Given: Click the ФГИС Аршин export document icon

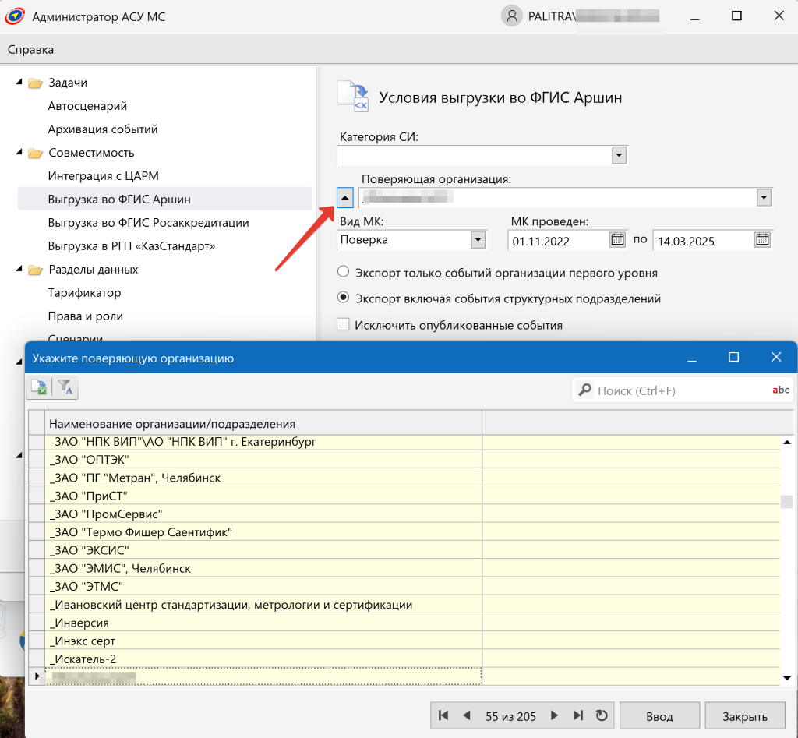Looking at the screenshot, I should (353, 96).
